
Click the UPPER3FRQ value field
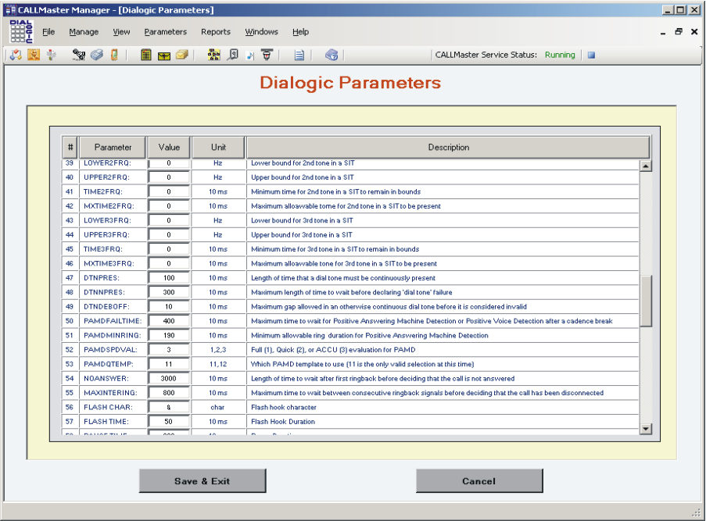pyautogui.click(x=169, y=235)
